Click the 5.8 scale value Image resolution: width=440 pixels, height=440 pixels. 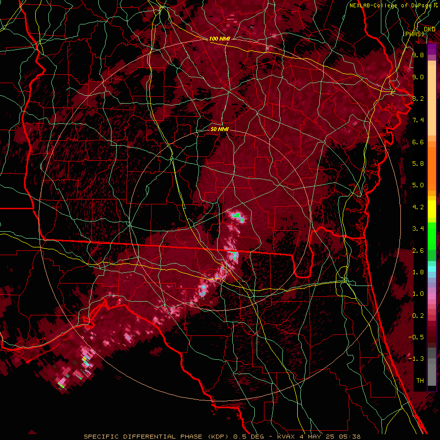418,164
